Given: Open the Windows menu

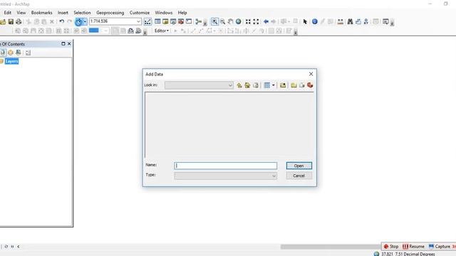Looking at the screenshot, I should click(164, 13).
